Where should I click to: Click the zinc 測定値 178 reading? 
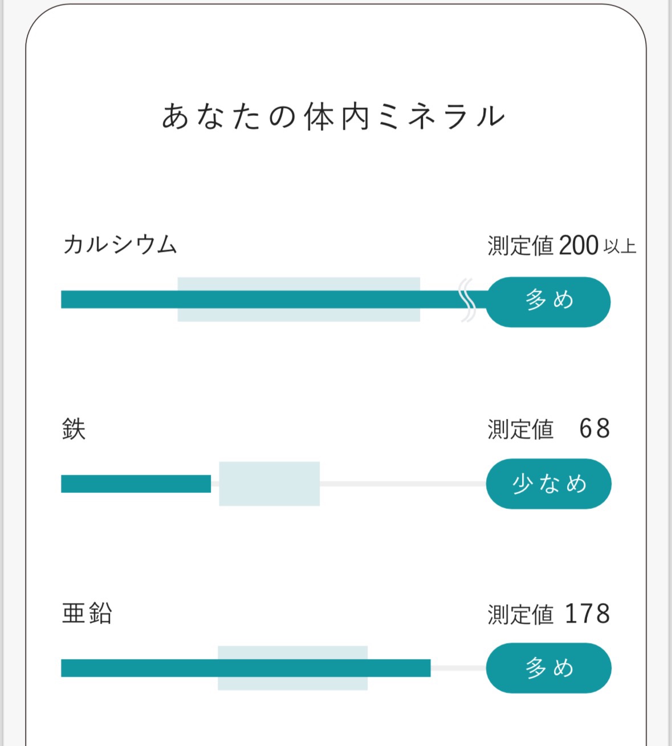pos(548,614)
